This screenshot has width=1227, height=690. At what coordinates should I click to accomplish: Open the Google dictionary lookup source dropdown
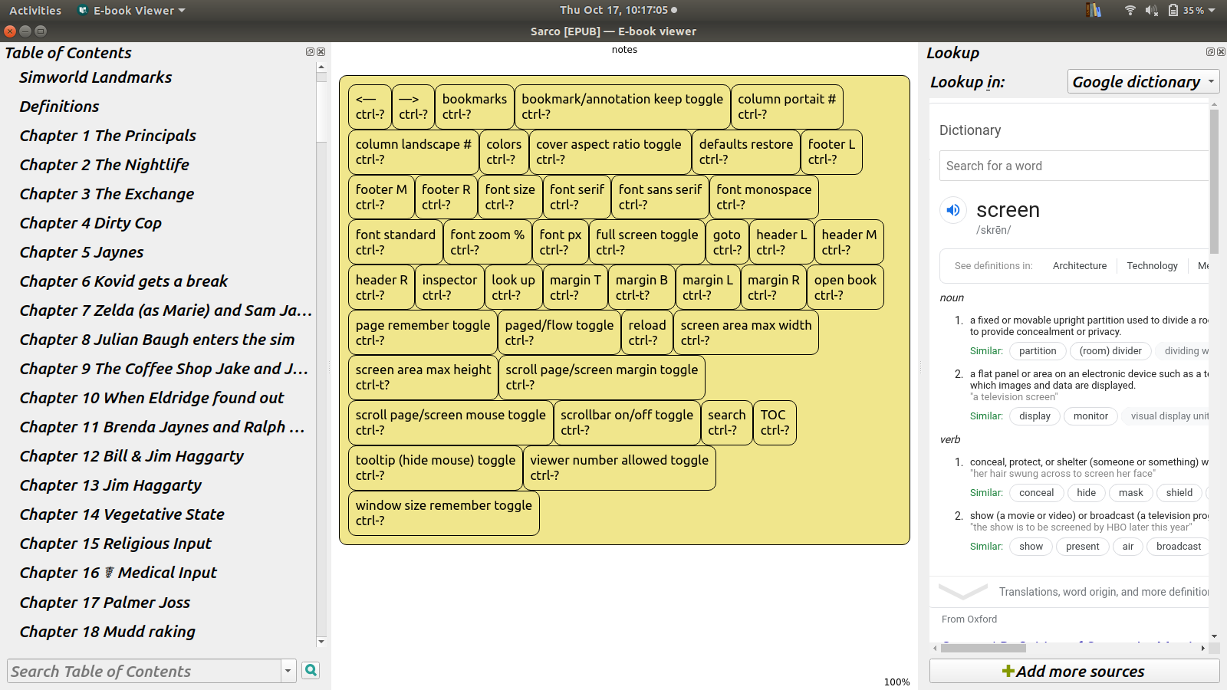click(x=1143, y=81)
